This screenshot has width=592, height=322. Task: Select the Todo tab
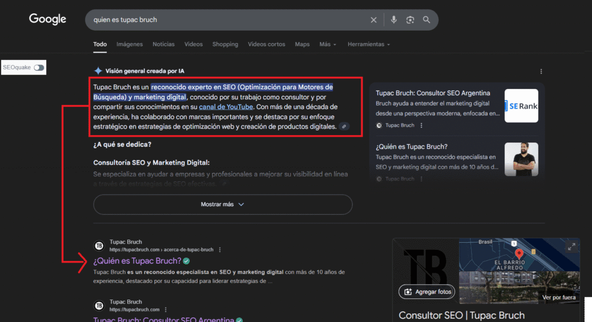coord(100,44)
